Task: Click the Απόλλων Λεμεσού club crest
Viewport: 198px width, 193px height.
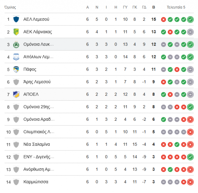Action: pos(16,57)
